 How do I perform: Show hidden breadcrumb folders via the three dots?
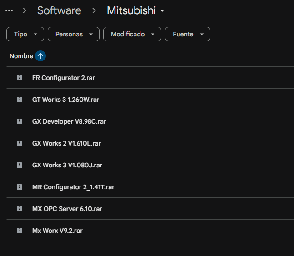pos(9,10)
